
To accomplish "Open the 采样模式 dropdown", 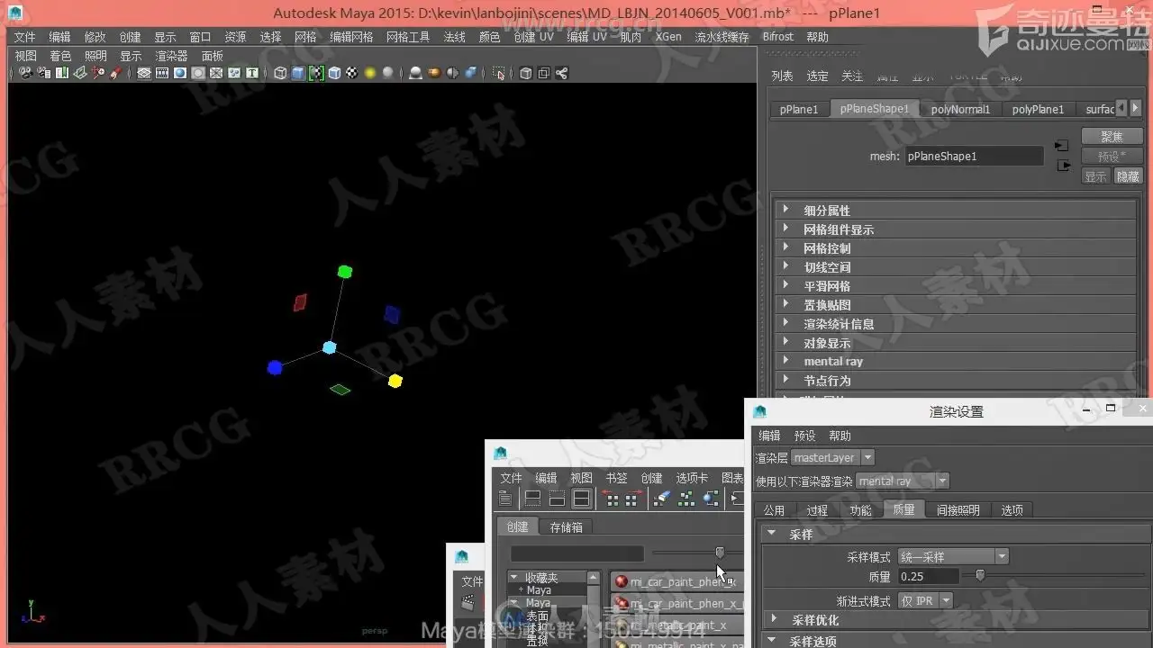I will click(x=953, y=557).
